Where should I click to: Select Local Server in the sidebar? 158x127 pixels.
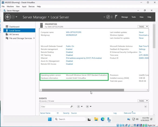(19, 30)
